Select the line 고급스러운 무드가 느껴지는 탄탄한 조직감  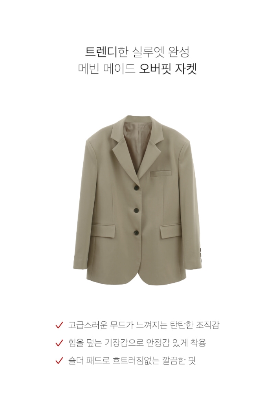point(143,325)
